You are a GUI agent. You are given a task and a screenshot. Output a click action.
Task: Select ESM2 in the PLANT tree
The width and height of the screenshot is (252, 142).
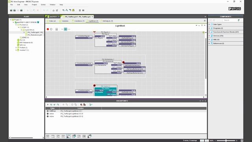pos(24,37)
